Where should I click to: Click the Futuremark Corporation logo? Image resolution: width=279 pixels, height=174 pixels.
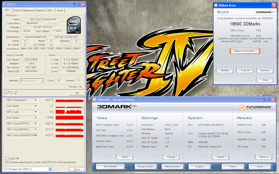coord(255,108)
